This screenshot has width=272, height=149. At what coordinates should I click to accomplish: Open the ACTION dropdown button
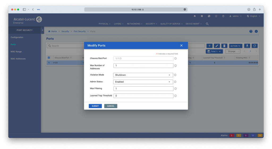click(236, 46)
